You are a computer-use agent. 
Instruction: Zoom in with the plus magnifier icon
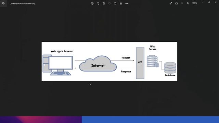(188, 3)
